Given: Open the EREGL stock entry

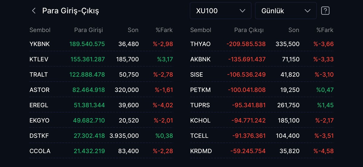Looking at the screenshot, I should 101,105.
